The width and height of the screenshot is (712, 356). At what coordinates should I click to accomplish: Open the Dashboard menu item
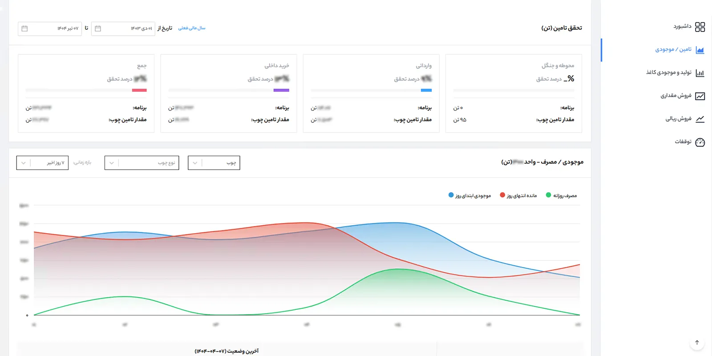tap(682, 27)
